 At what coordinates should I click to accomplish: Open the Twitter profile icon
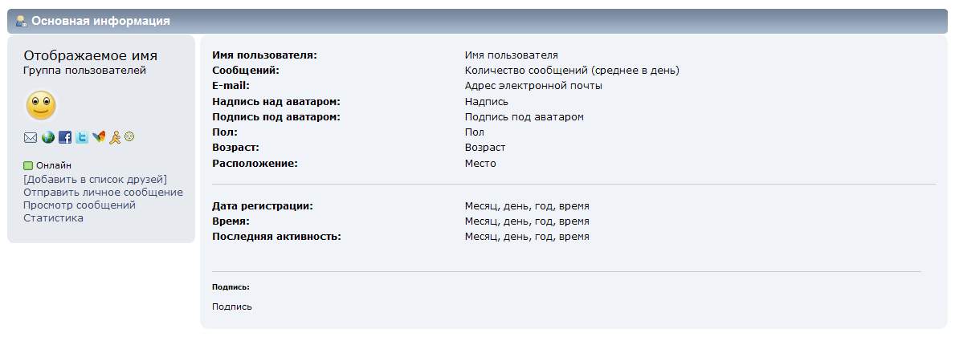pos(82,137)
